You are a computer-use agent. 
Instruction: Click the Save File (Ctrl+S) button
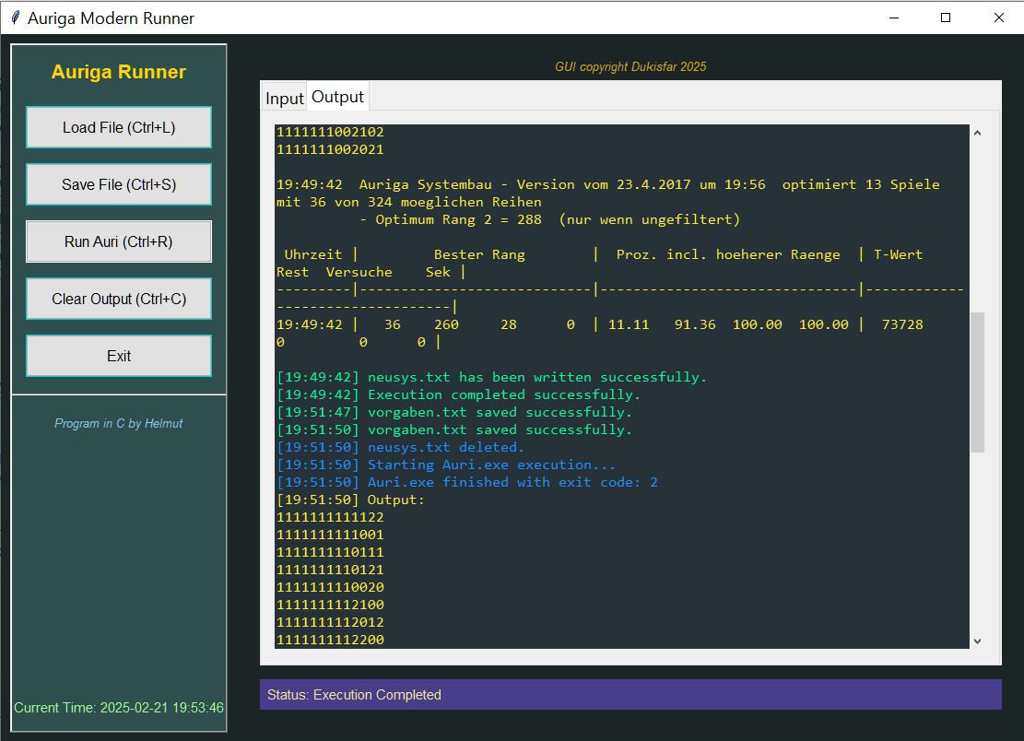[x=119, y=184]
